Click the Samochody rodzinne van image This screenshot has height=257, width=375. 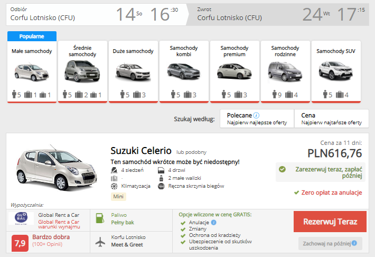[x=285, y=71]
